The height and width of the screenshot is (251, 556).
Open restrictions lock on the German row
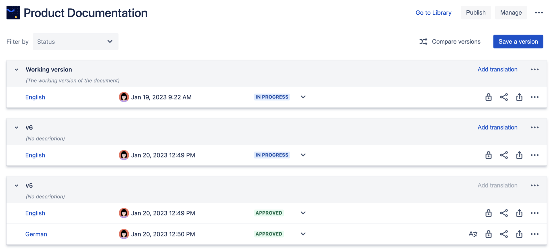point(488,234)
